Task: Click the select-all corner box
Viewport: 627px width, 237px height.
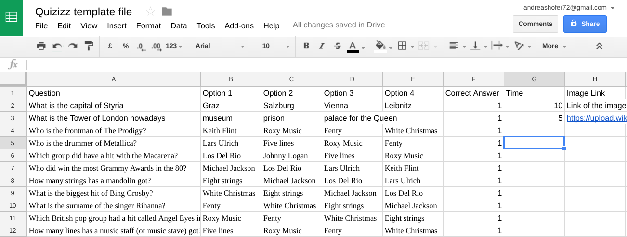Action: pyautogui.click(x=13, y=79)
